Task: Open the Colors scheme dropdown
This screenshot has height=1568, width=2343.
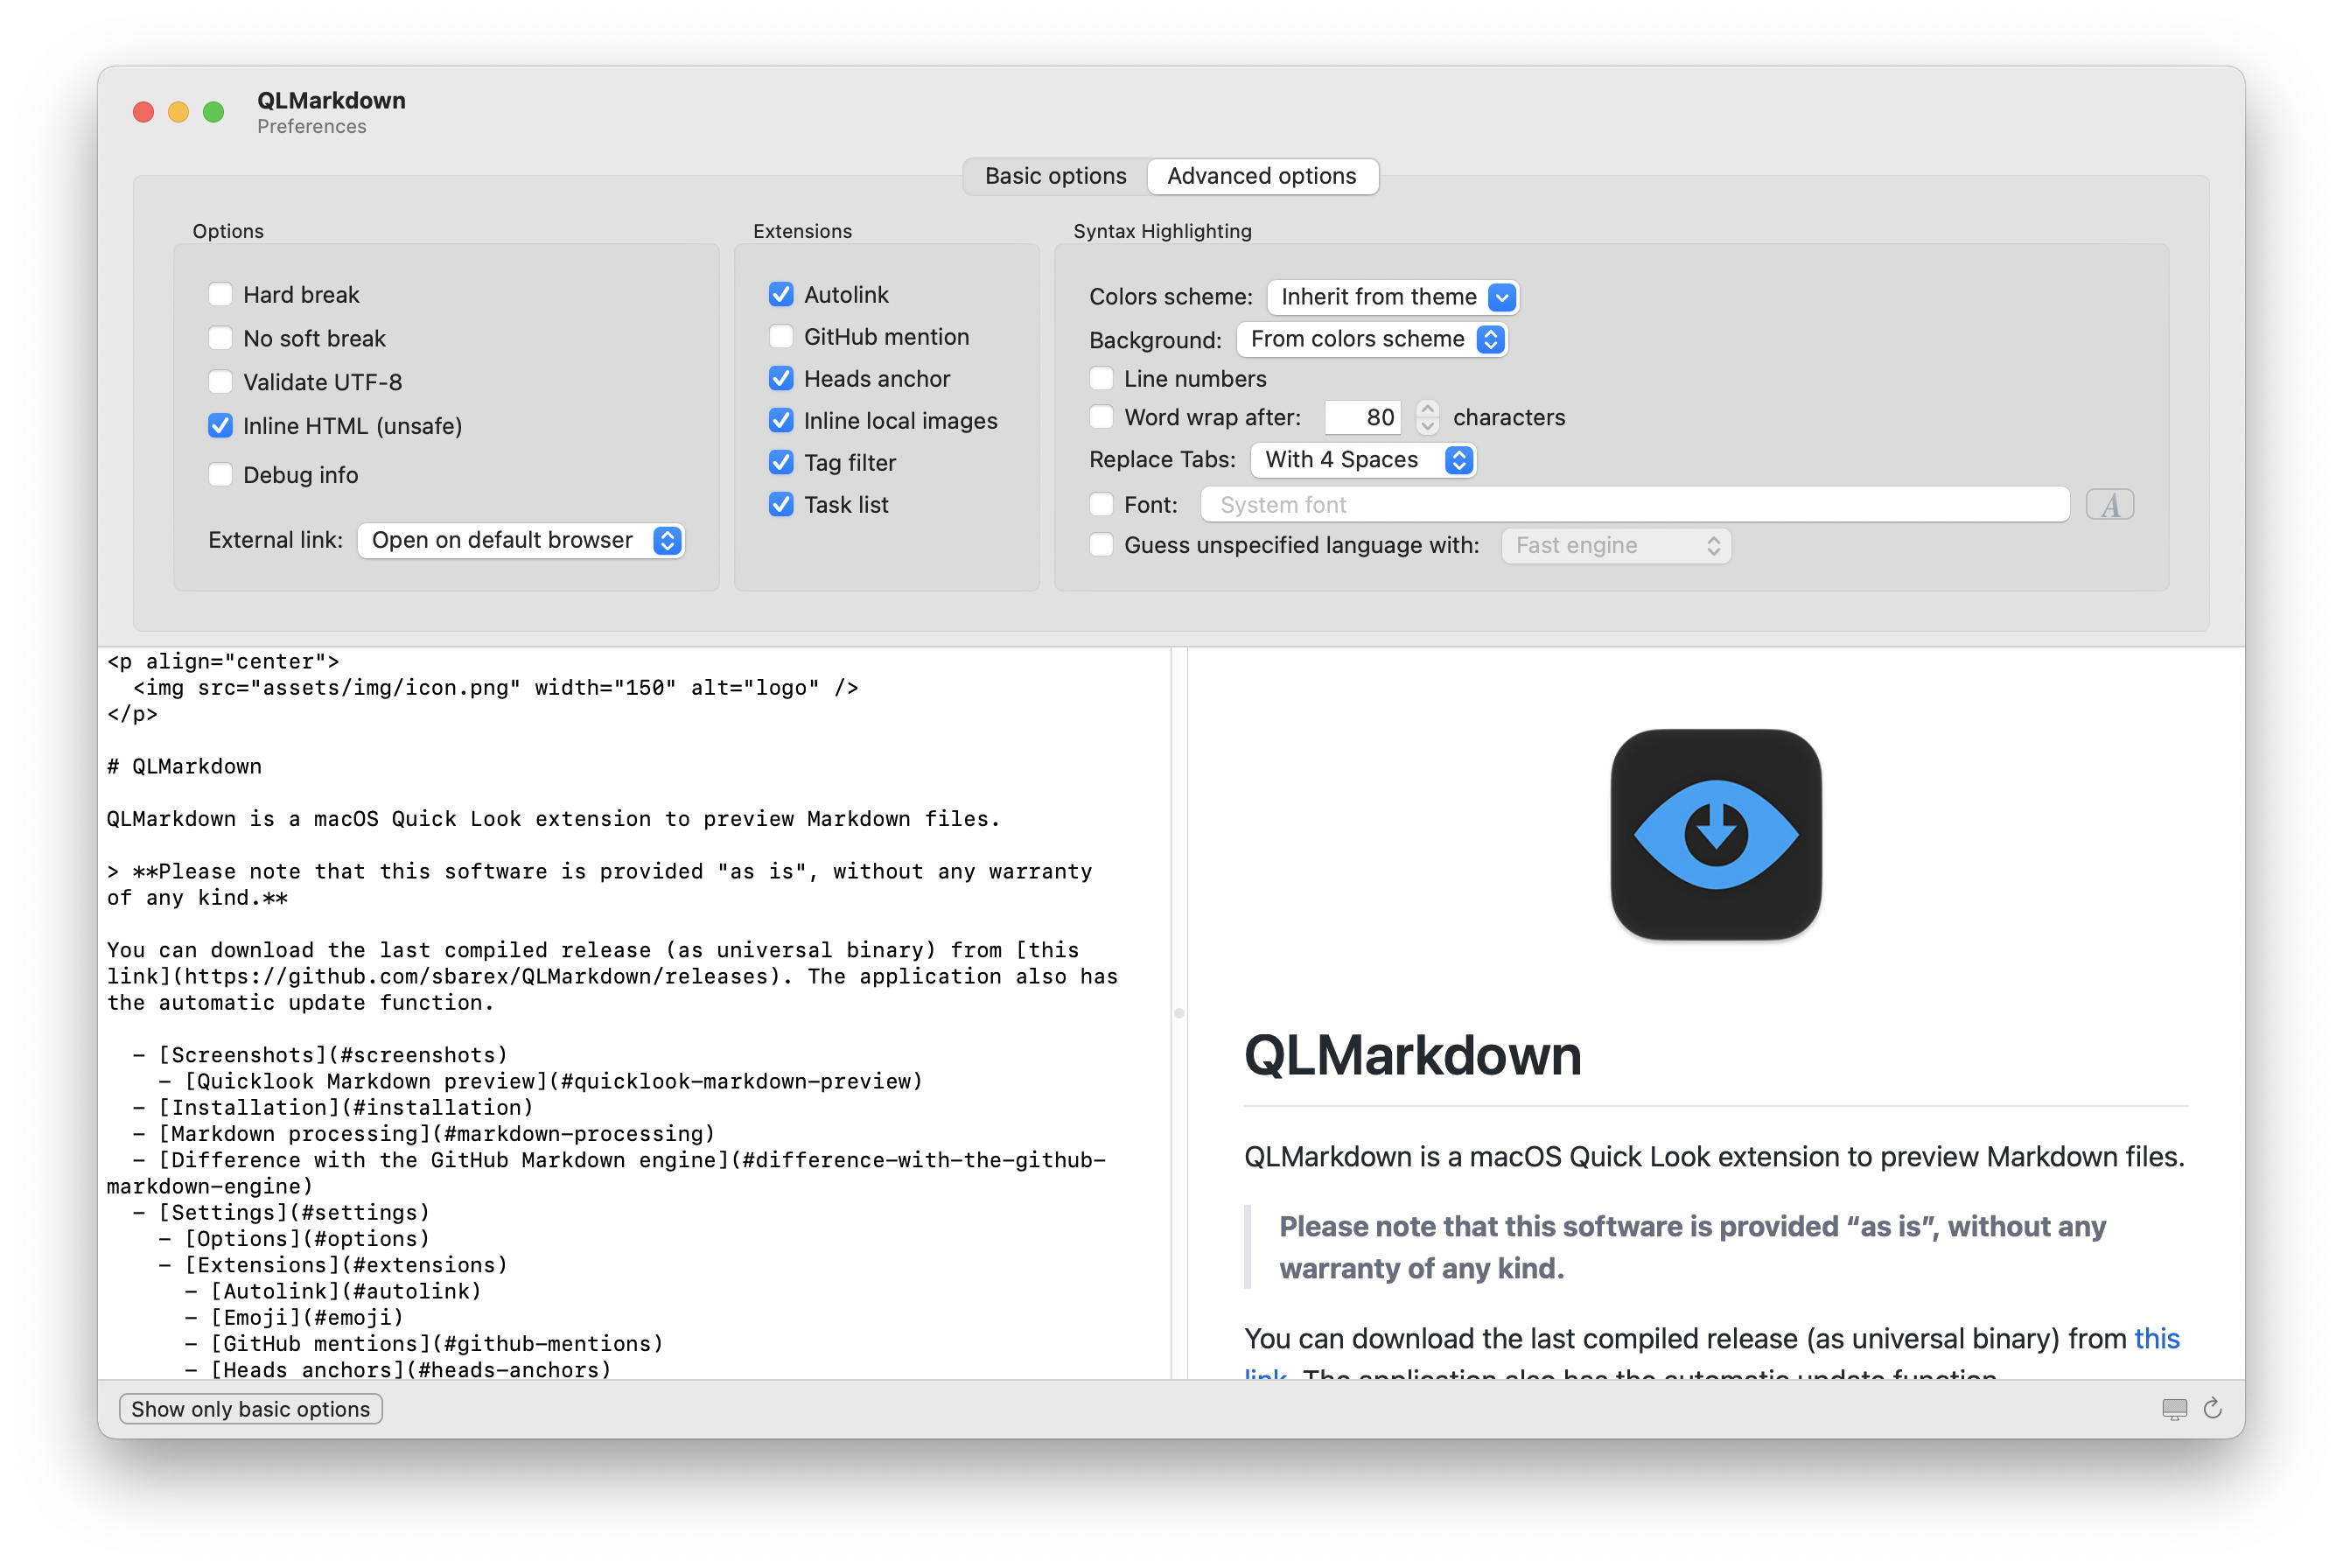Action: 1392,297
